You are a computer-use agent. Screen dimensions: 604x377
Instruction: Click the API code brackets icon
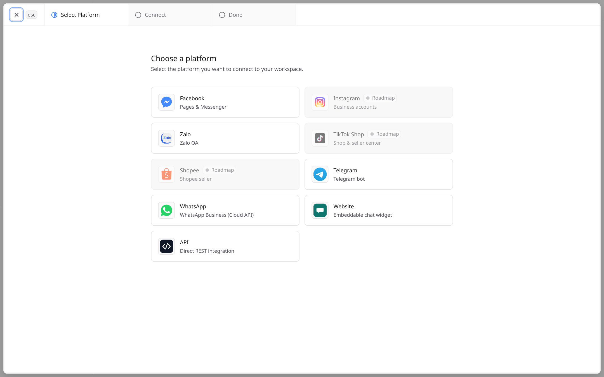point(166,246)
